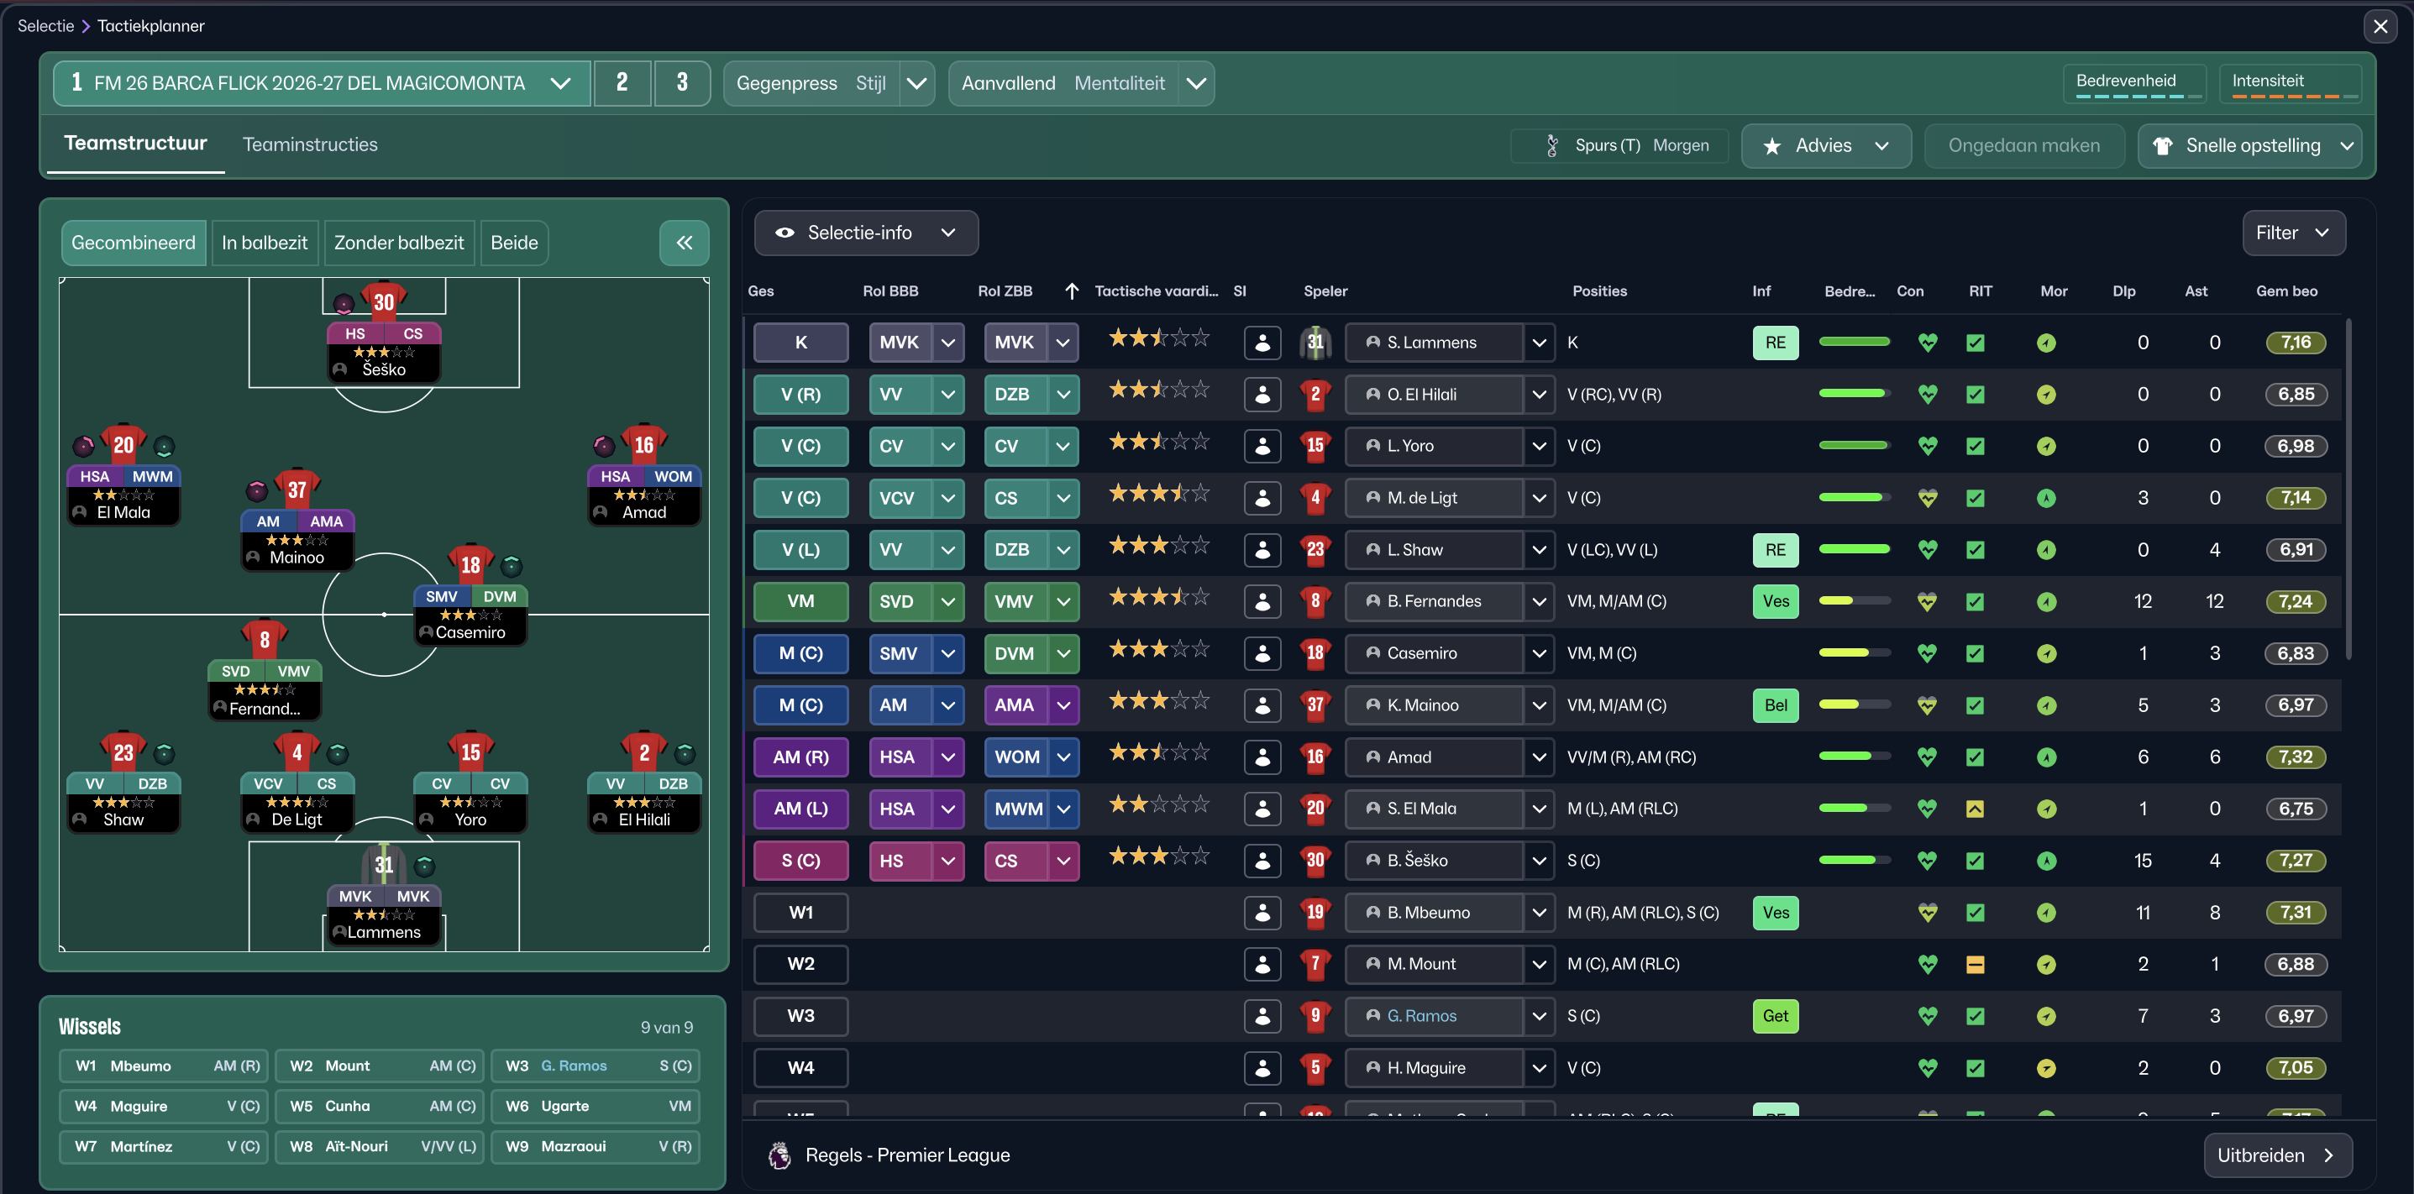Screen dimensions: 2414x1194
Task: Click the Bedrevenheid meter
Action: pyautogui.click(x=2135, y=83)
